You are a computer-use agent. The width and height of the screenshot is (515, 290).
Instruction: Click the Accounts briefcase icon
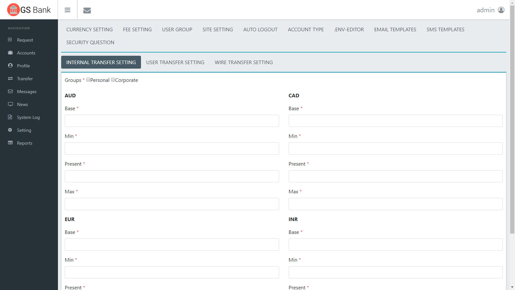point(10,53)
